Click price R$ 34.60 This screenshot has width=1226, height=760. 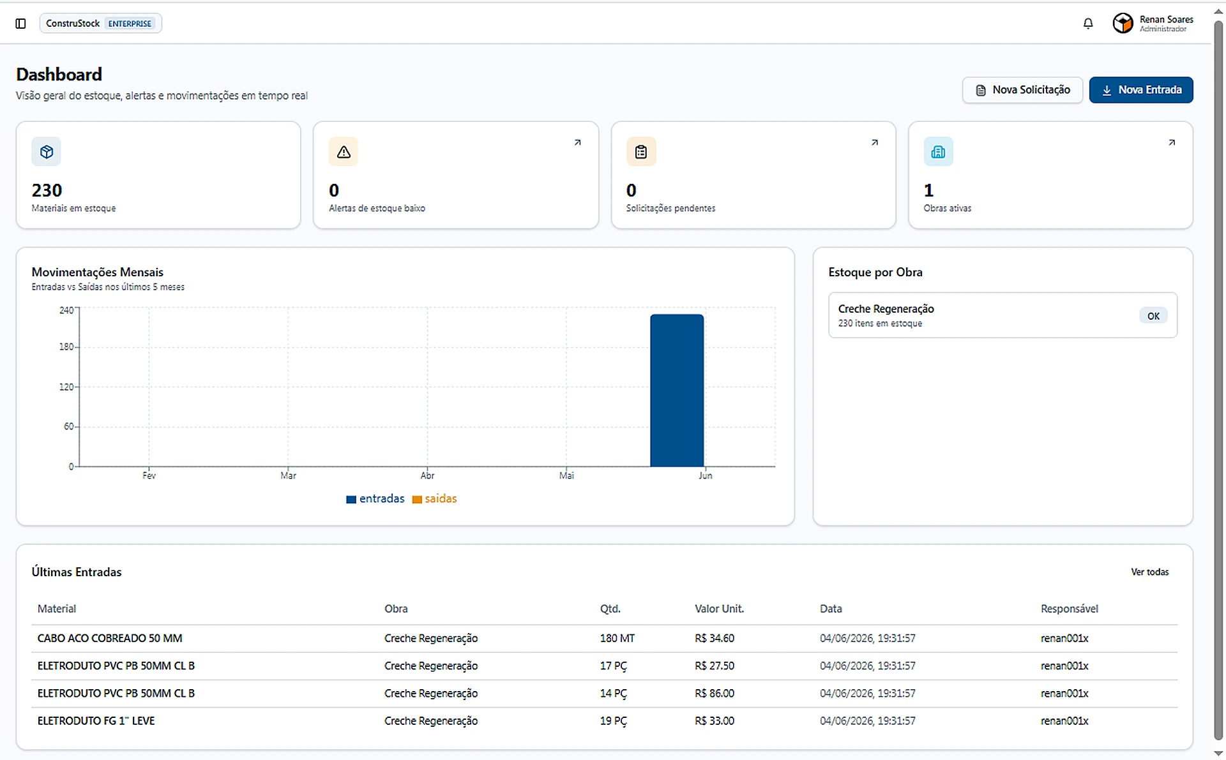point(715,639)
